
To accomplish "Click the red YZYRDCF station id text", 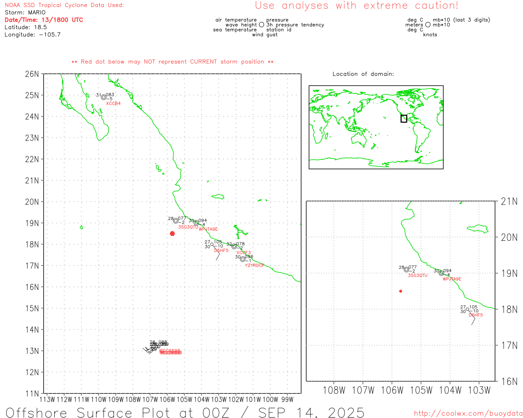I will 255,265.
